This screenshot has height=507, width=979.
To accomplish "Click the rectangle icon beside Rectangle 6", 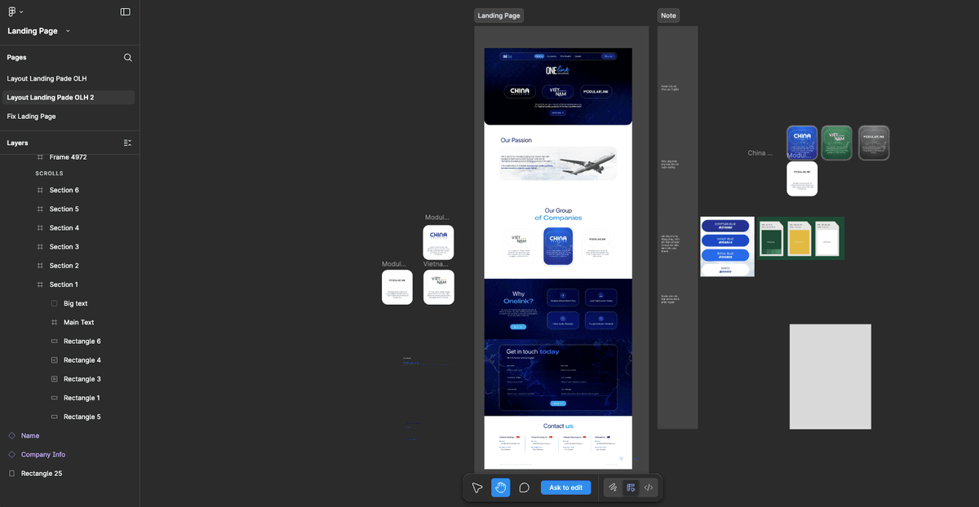I will tap(55, 341).
